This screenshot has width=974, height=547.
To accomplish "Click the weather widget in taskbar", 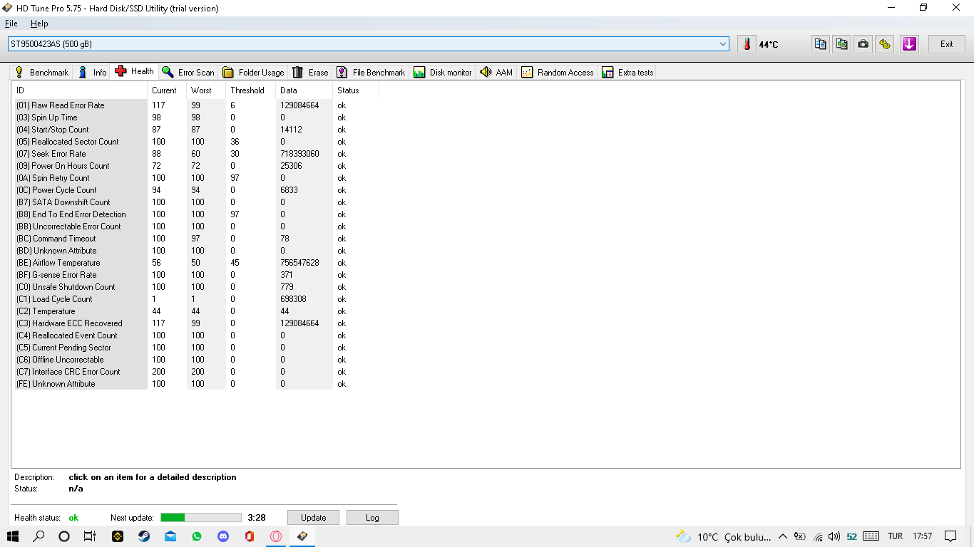I will pos(722,536).
